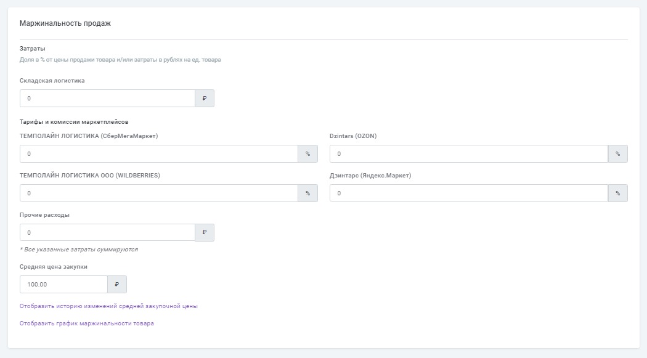Click the Тарифы и комиссии маркетплейсов label
Viewport: 647px width, 358px height.
click(x=74, y=122)
